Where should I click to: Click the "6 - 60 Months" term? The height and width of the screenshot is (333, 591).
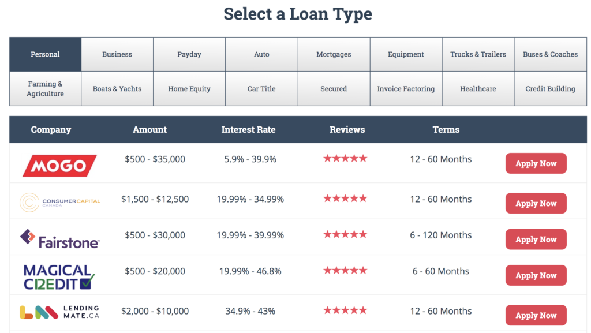(x=441, y=271)
